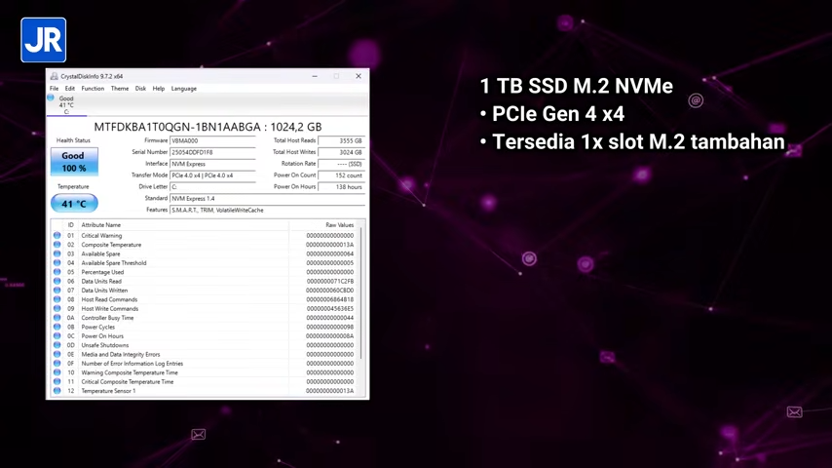
Task: Click the Serial Number field
Action: (x=212, y=152)
